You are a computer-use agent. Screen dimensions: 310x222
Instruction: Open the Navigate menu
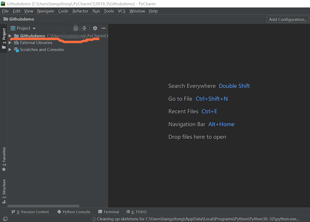46,11
